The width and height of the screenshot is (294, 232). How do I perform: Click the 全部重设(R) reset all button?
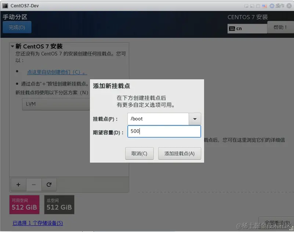point(277,223)
